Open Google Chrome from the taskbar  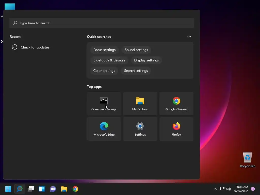point(75,189)
